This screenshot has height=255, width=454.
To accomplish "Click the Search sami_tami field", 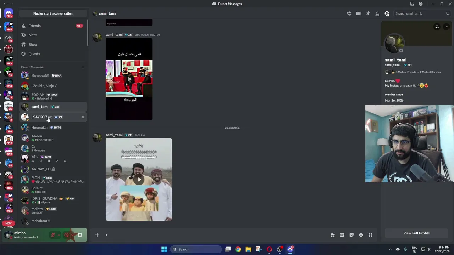I will 422,13.
